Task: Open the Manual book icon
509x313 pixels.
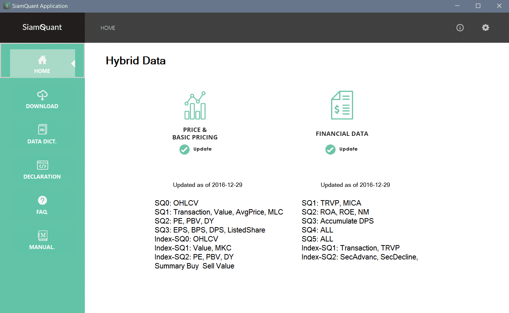Action: (x=42, y=236)
